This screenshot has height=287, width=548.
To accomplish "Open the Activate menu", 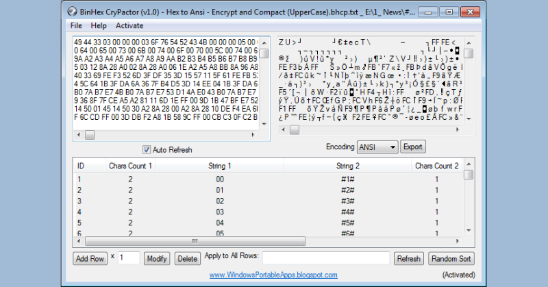I will pos(129,25).
